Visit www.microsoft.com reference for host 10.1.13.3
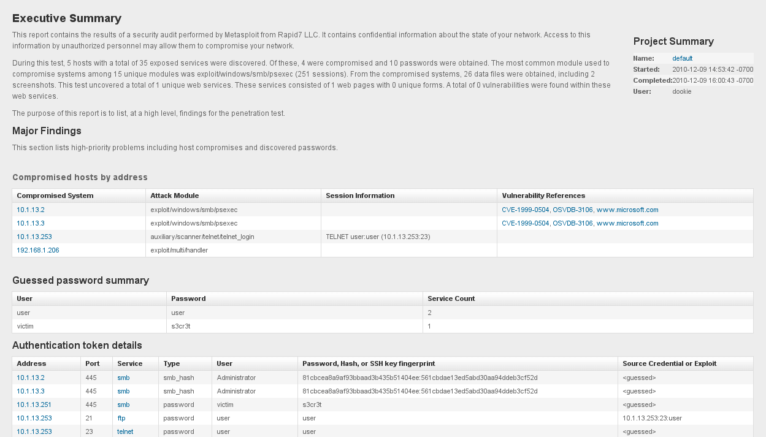This screenshot has width=766, height=437. pos(627,223)
